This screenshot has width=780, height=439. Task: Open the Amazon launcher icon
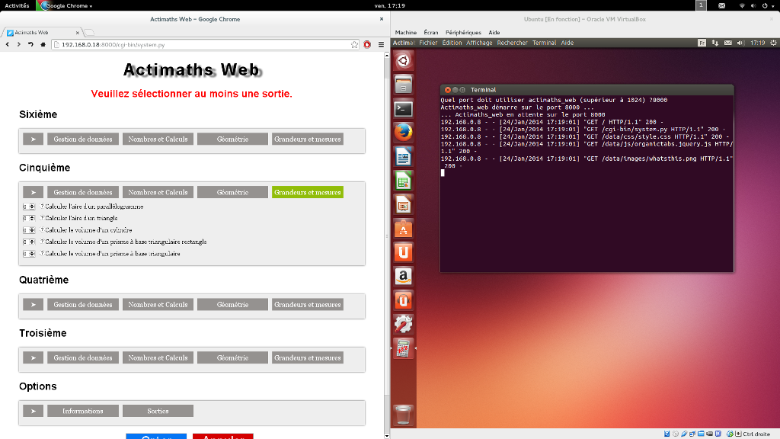click(403, 276)
